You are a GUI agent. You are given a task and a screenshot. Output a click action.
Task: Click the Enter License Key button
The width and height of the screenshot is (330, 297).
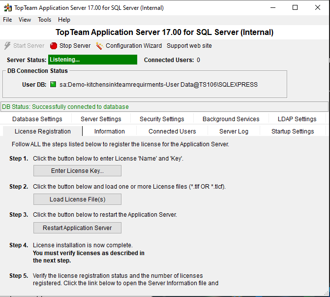click(x=77, y=170)
